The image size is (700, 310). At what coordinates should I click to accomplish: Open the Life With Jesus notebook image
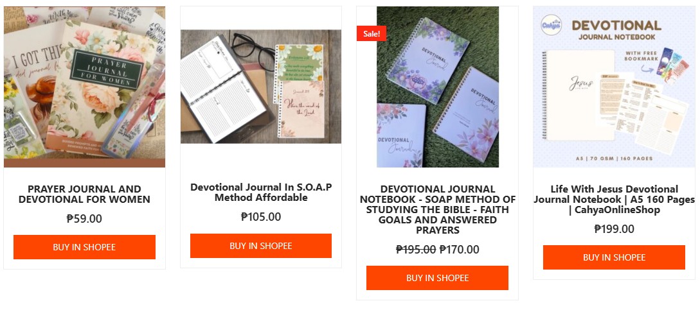pos(614,87)
